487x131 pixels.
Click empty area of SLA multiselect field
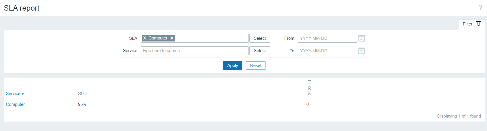pyautogui.click(x=211, y=38)
